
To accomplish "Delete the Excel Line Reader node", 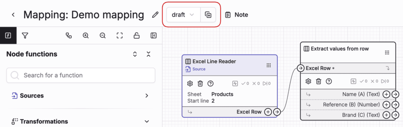I will [200, 83].
